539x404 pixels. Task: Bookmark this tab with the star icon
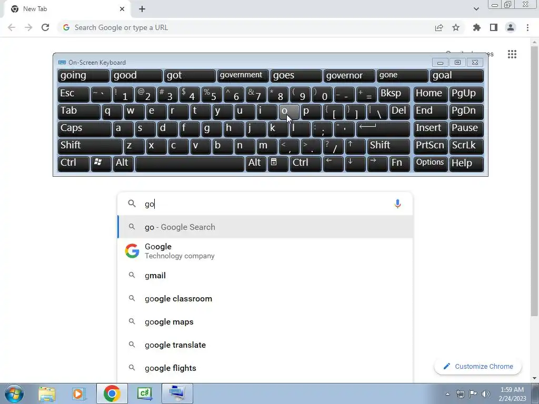tap(456, 27)
